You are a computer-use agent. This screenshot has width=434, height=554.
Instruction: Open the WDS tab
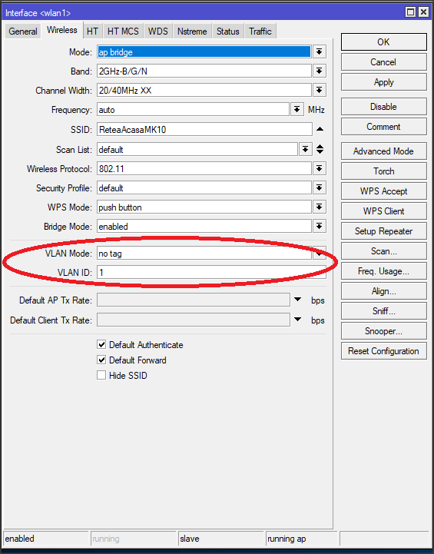coord(157,31)
